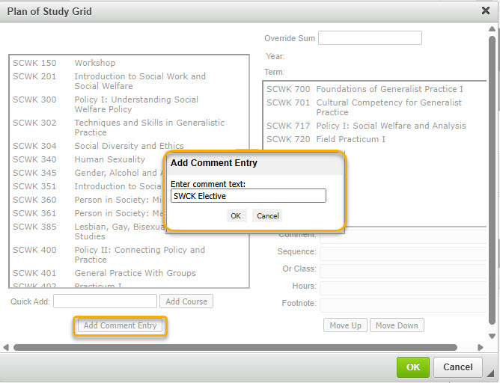Close the Plan of Study Grid dialog
500x383 pixels.
tap(485, 10)
